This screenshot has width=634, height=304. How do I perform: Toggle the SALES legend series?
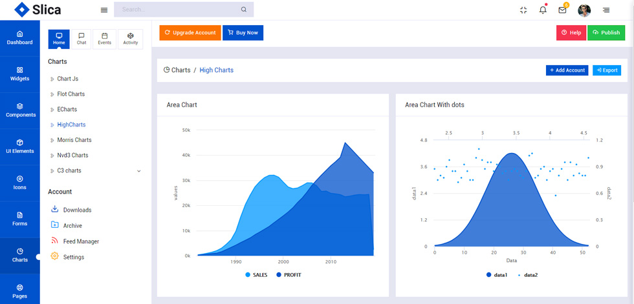[256, 275]
